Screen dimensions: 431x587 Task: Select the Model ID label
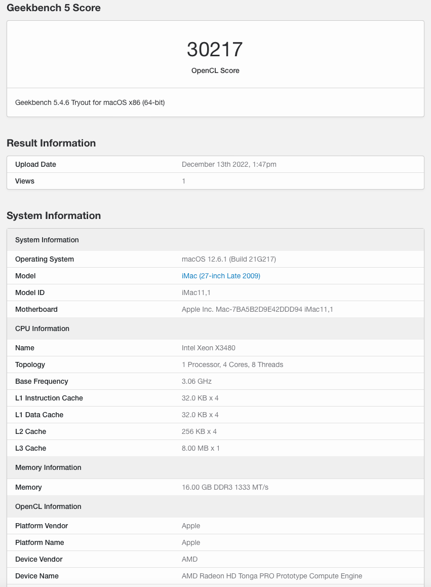(30, 293)
